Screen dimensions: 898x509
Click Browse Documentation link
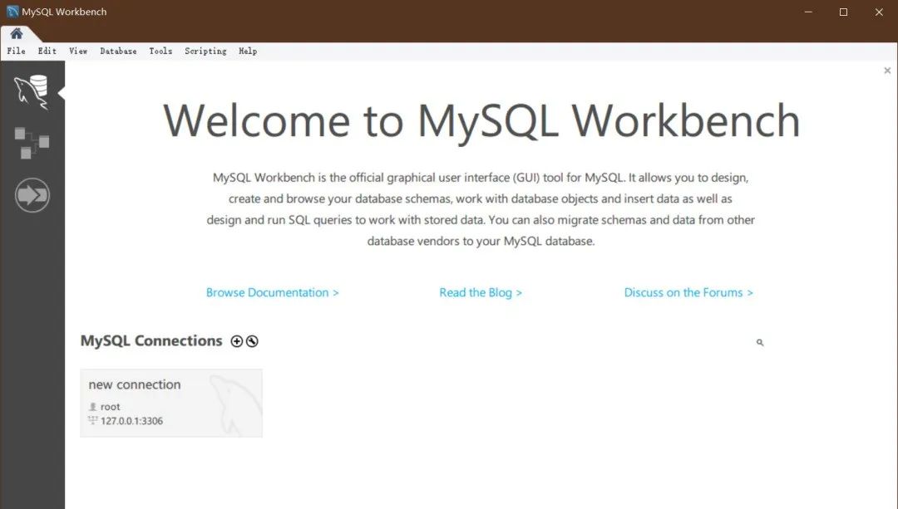point(273,293)
